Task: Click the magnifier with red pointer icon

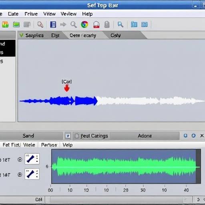Action: 40,24
